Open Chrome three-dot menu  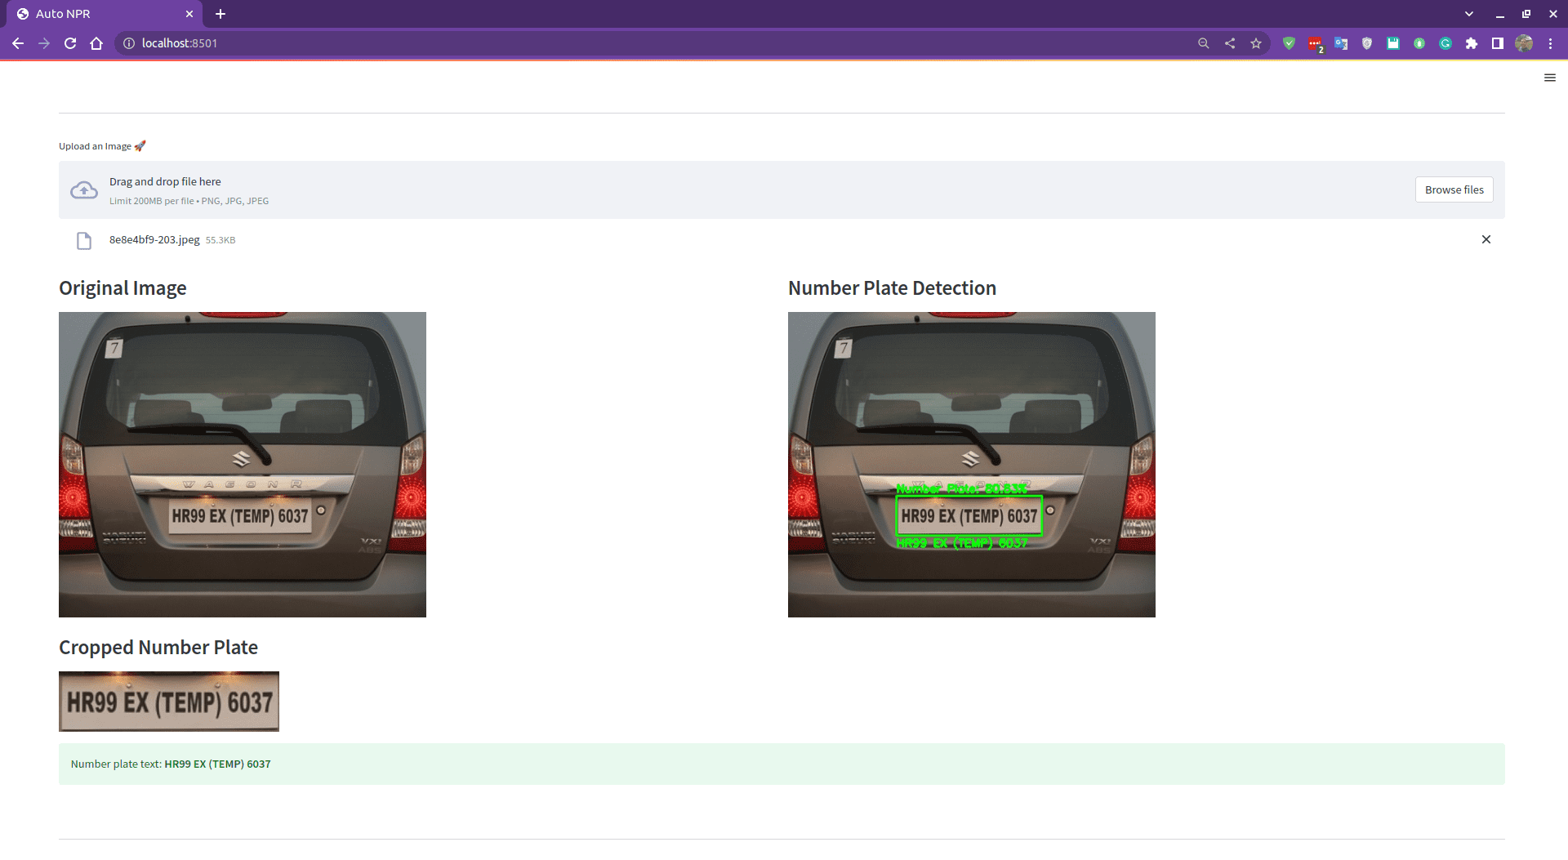point(1550,43)
